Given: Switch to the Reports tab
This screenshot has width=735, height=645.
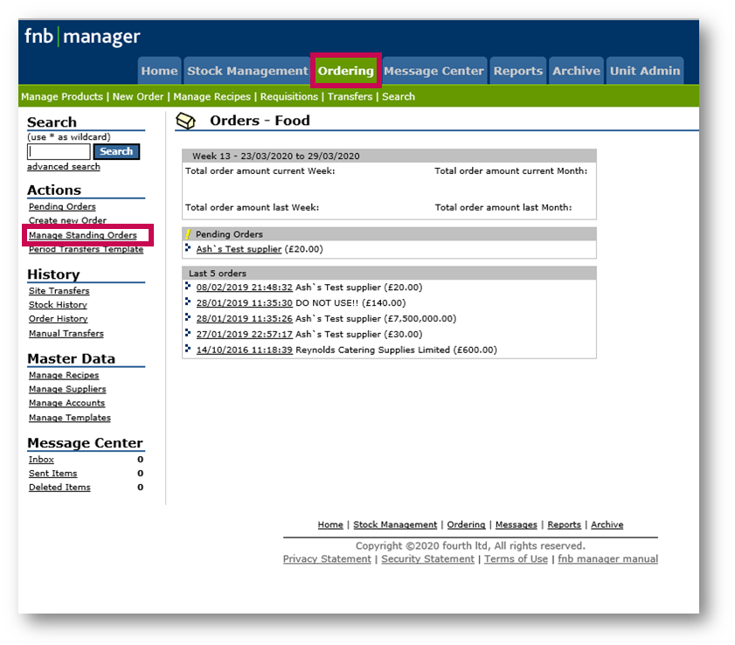Looking at the screenshot, I should [517, 71].
